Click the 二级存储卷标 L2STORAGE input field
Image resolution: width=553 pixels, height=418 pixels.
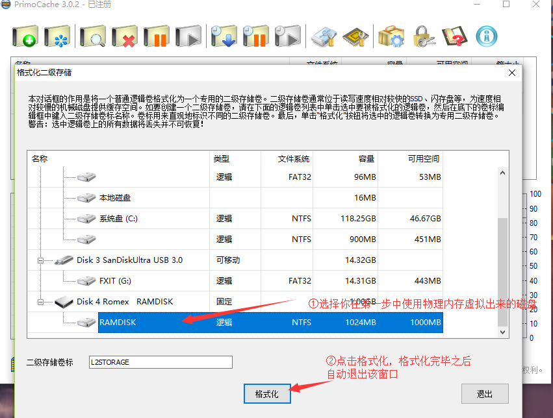161,362
